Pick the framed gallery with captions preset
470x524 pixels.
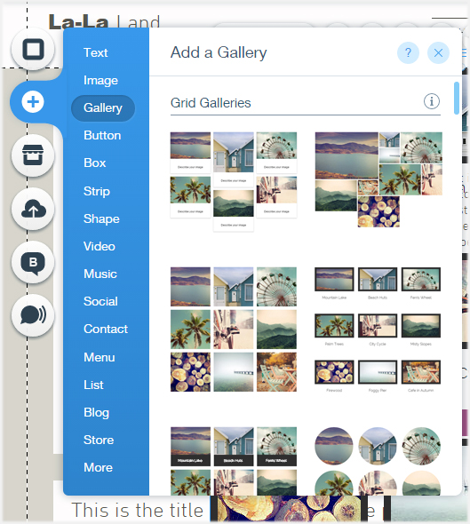378,329
